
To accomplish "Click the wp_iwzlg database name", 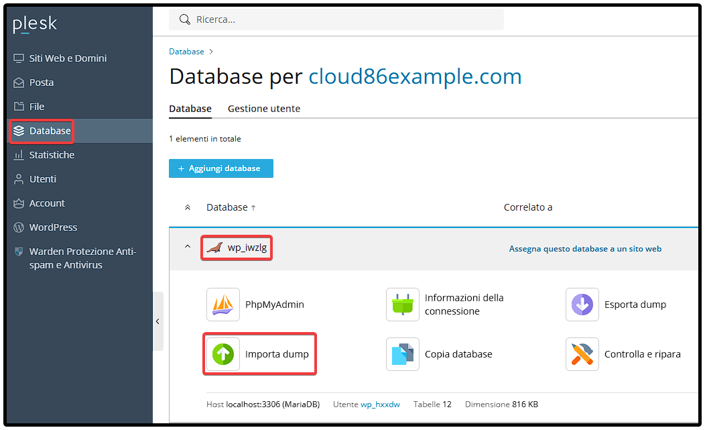I will (x=247, y=248).
